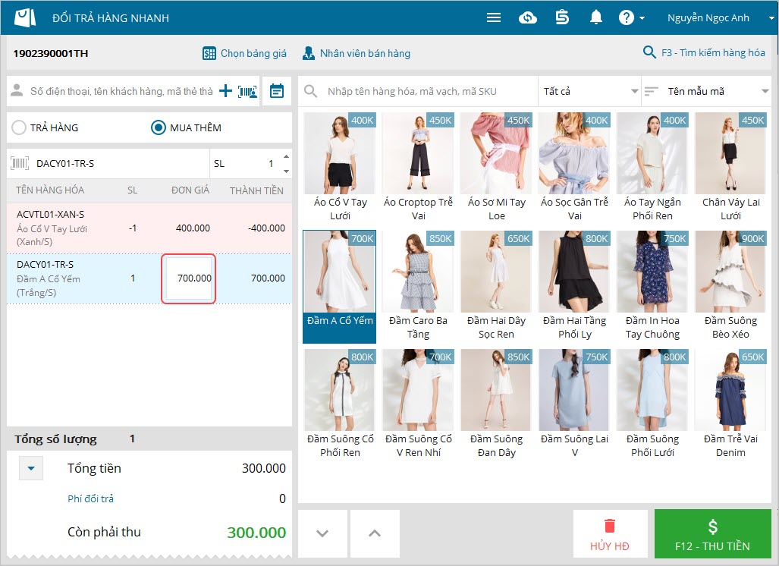Select the Đầm Suông Cổ Phối Ren product
This screenshot has width=779, height=566.
(x=340, y=404)
